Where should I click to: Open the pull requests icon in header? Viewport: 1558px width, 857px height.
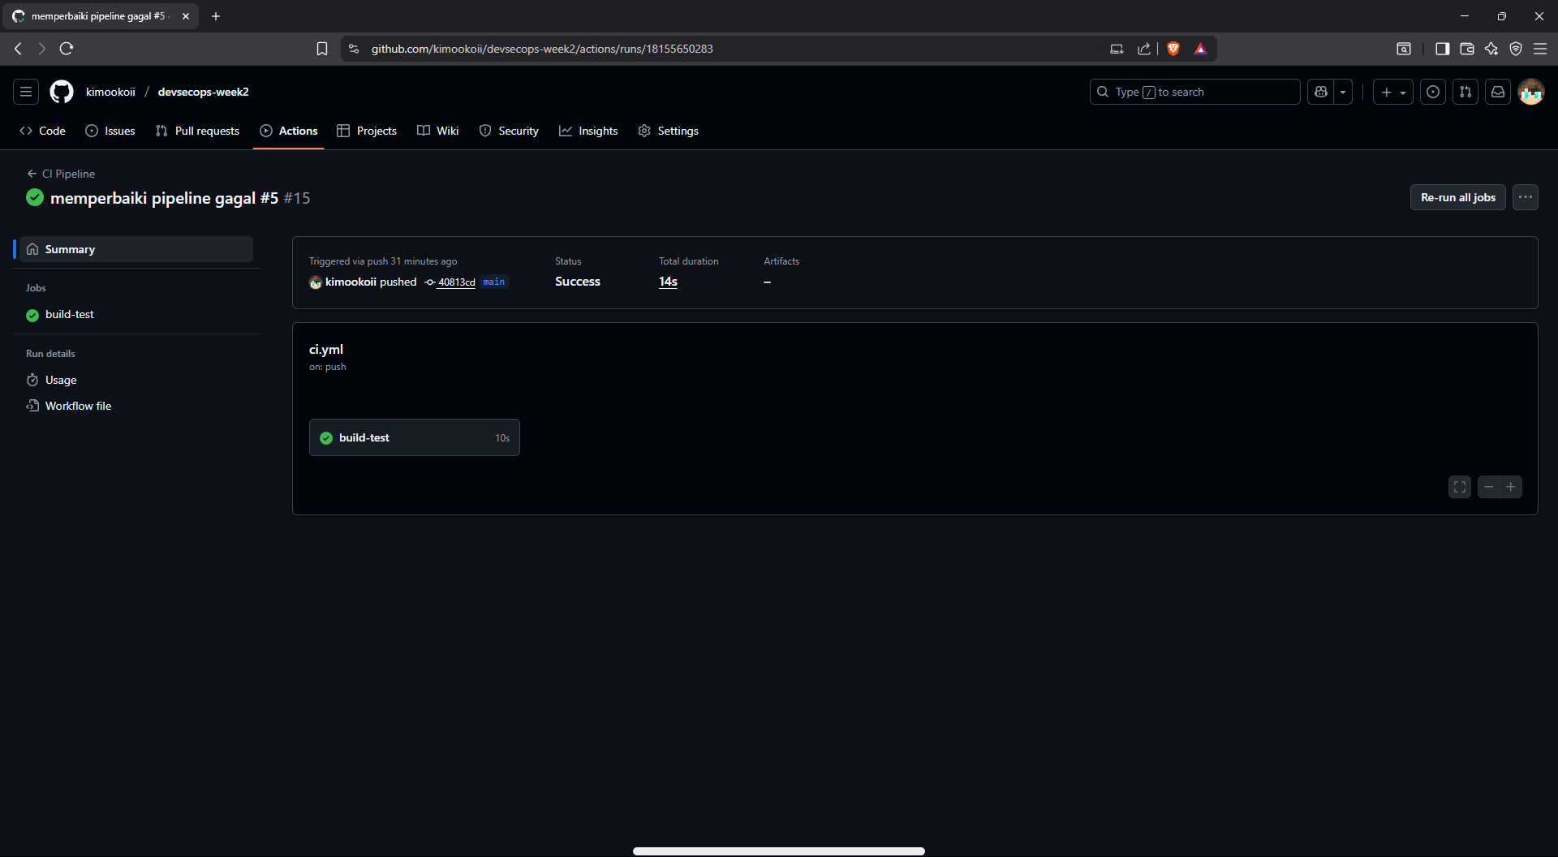[1465, 92]
